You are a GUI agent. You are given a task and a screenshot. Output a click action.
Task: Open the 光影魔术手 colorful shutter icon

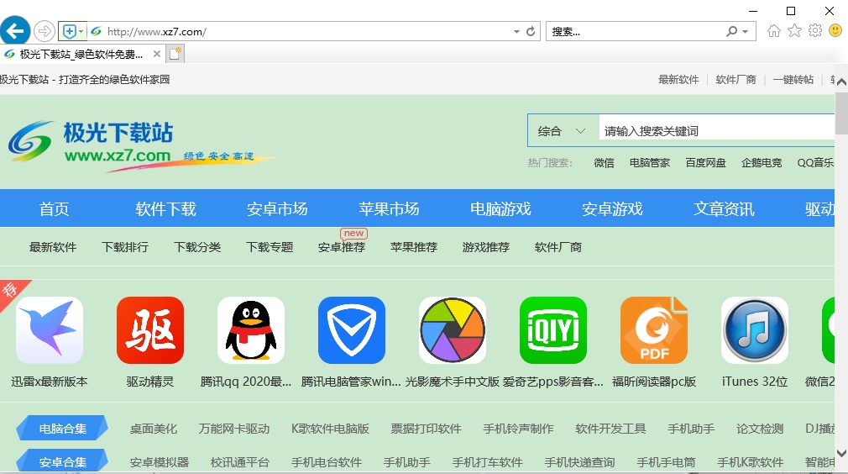coord(453,330)
